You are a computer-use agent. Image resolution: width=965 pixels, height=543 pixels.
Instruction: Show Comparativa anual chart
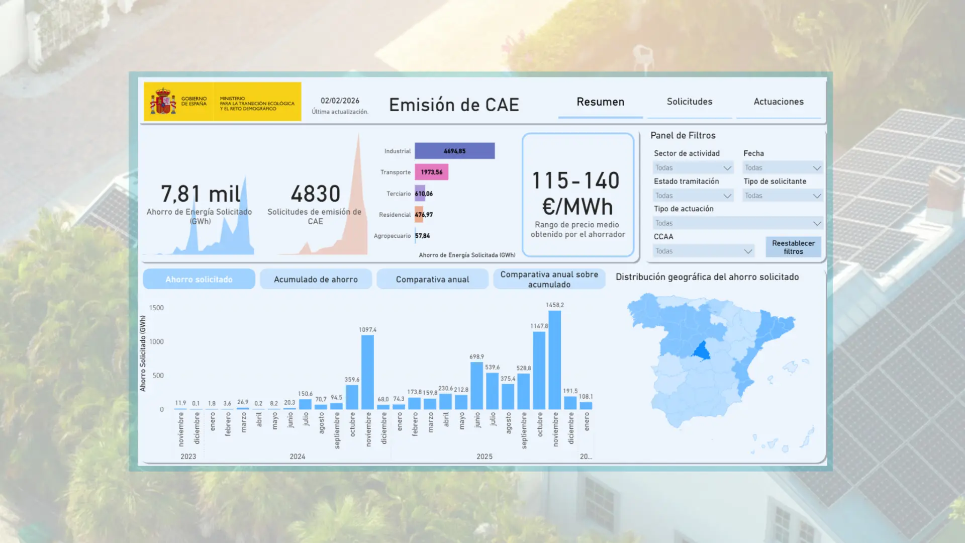[x=432, y=280]
